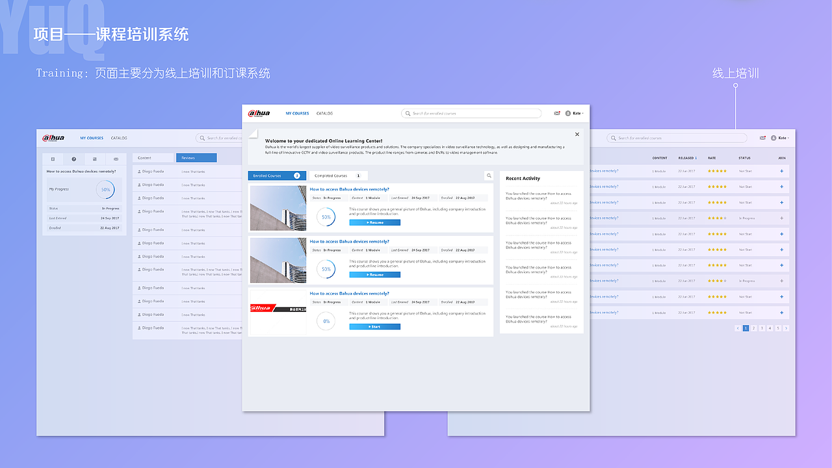Click Resume on the first enrolled course

(374, 222)
